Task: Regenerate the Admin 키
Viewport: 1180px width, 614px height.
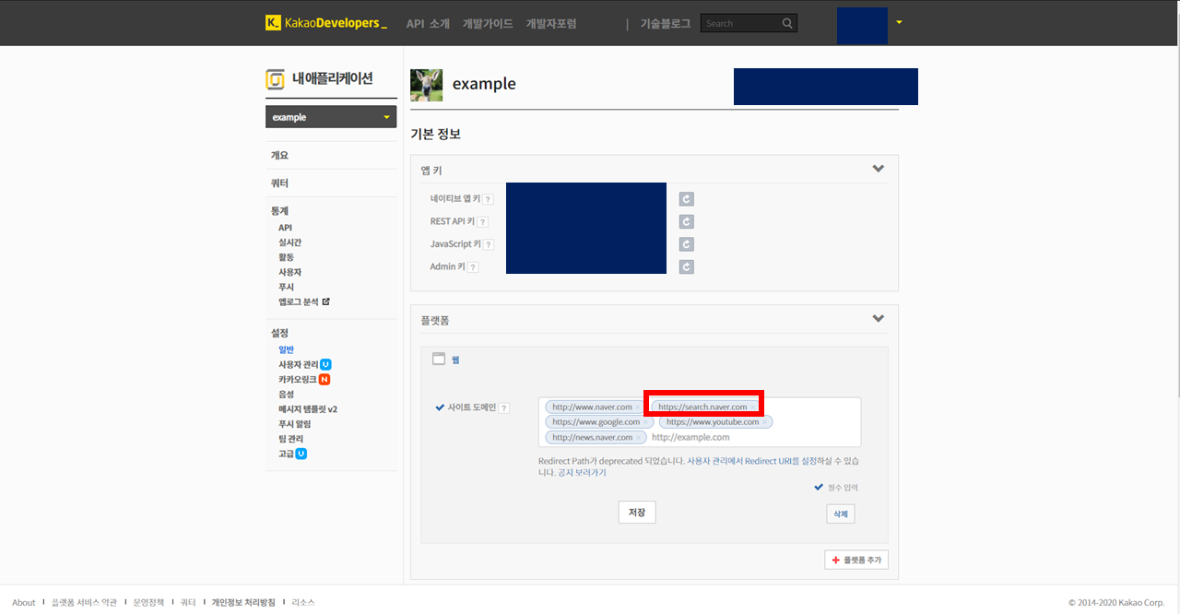Action: coord(686,266)
